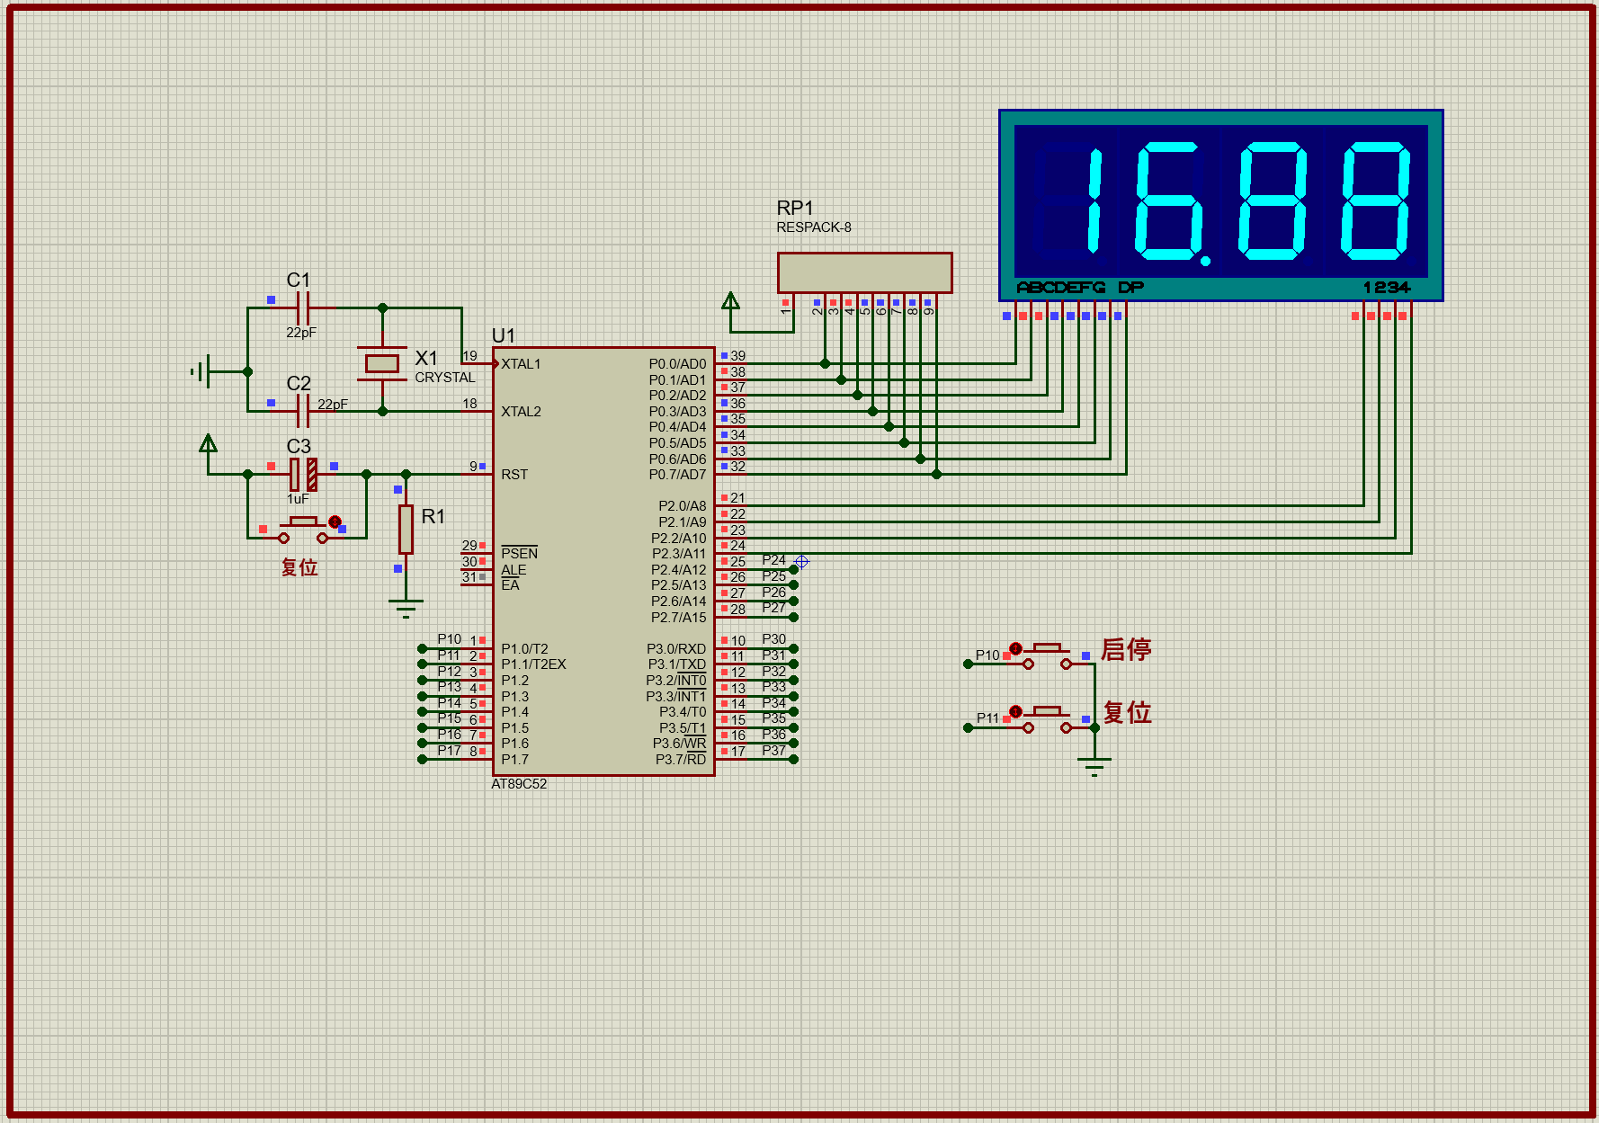
Task: Click the R1 reference label
Action: [x=433, y=516]
